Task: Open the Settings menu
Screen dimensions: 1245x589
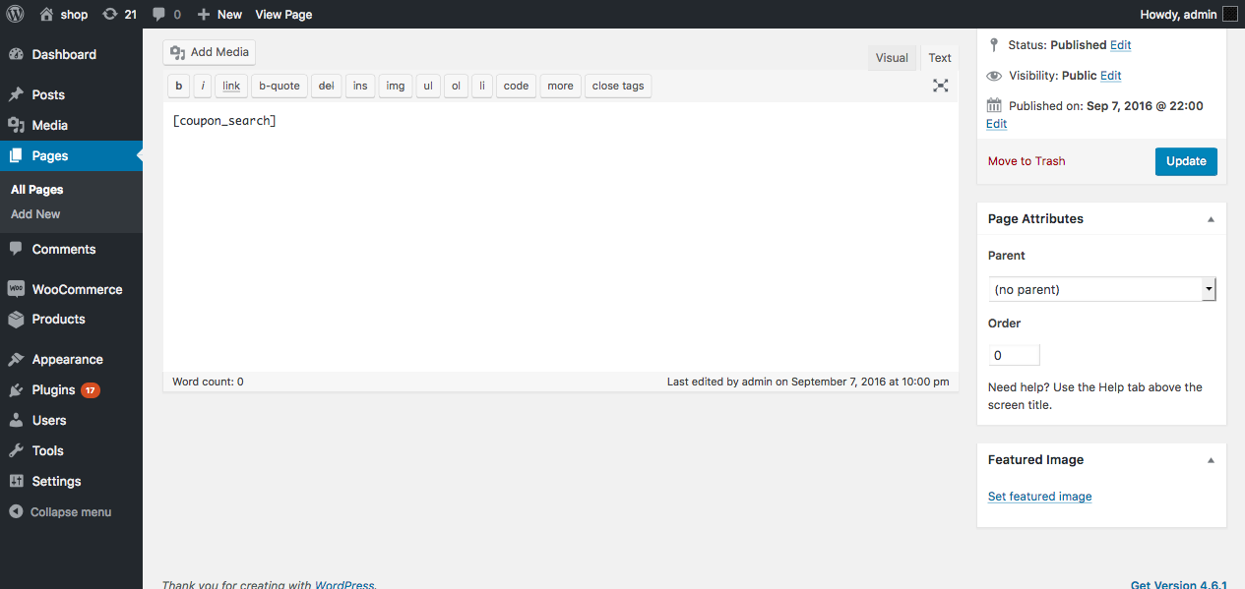Action: [71, 481]
